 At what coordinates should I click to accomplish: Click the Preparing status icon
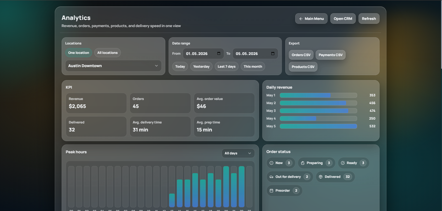click(303, 163)
